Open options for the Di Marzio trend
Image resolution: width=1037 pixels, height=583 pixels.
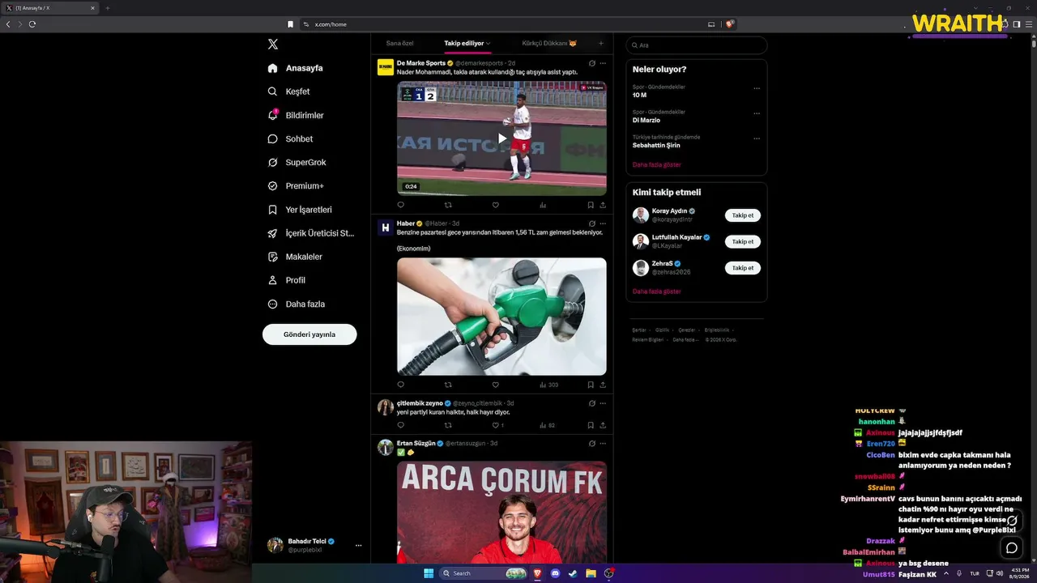[757, 113]
